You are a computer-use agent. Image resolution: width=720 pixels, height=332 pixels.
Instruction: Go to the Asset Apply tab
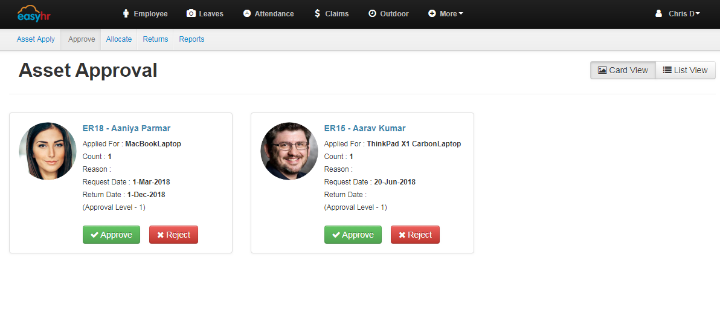tap(36, 39)
